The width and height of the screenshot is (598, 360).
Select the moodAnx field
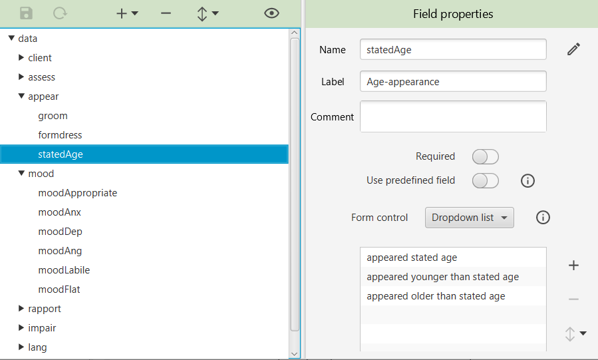(59, 212)
